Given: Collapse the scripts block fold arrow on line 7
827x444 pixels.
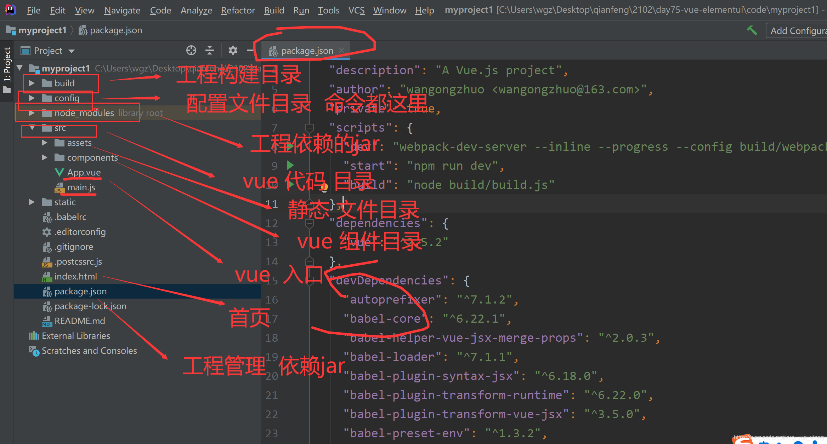Looking at the screenshot, I should pos(310,127).
